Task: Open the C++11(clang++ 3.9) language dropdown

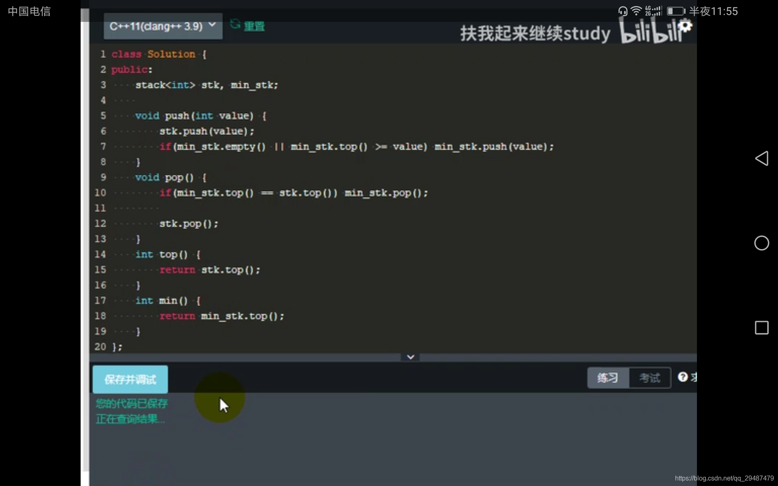Action: click(x=163, y=26)
